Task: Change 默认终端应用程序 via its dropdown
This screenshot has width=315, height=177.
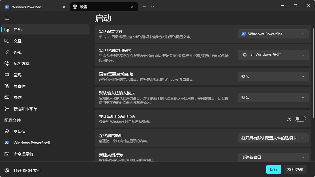Action: [273, 55]
